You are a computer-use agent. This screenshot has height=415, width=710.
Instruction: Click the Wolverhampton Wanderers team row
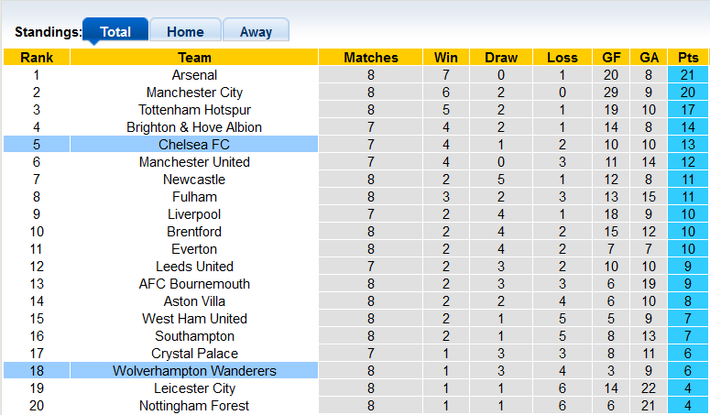[194, 371]
